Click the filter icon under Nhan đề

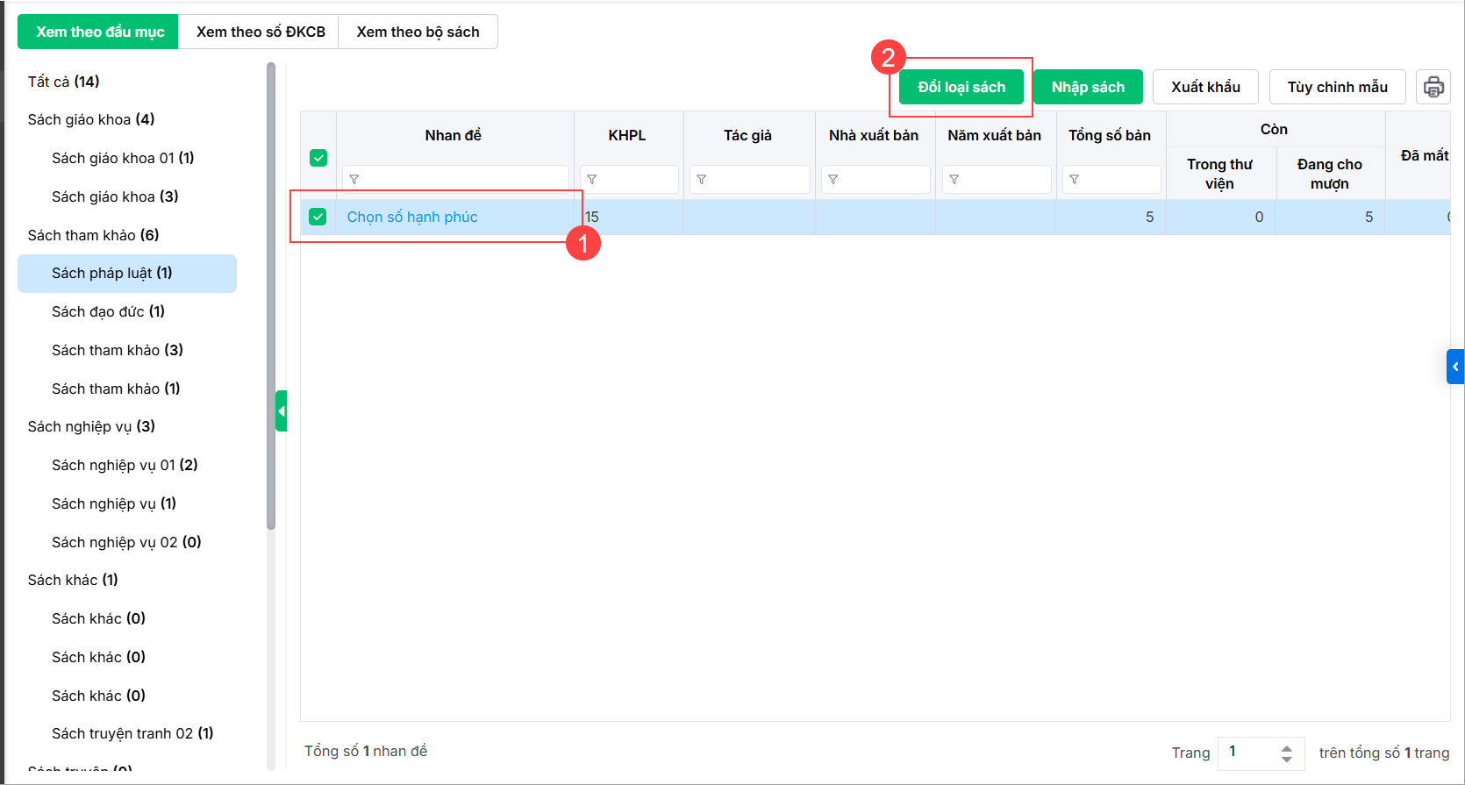point(354,179)
